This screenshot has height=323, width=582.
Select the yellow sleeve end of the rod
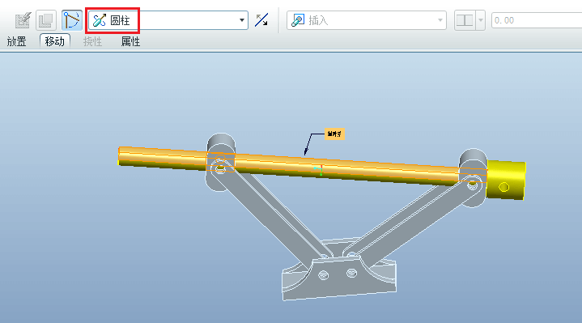tap(506, 181)
